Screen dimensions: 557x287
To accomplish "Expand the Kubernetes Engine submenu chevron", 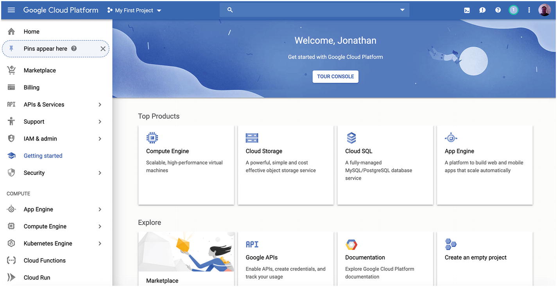I will point(100,244).
